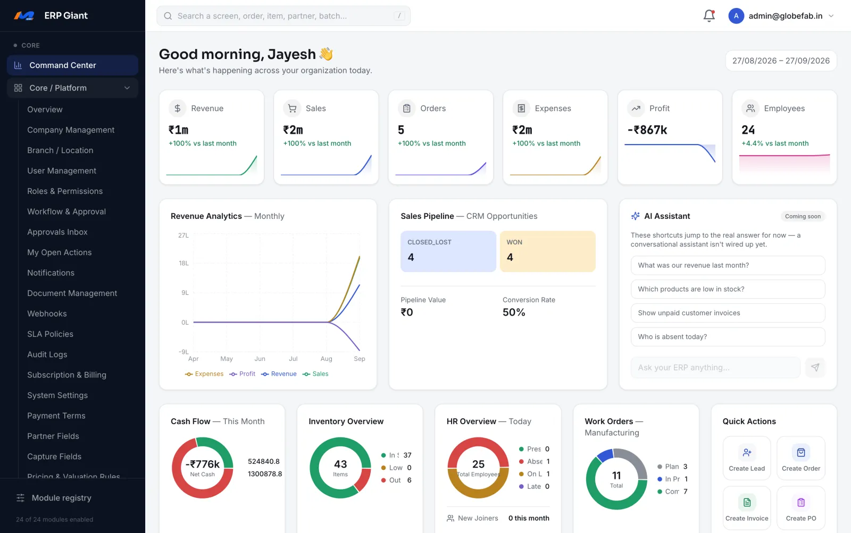Open the admin@globefab.in account dropdown arrow
851x533 pixels.
click(x=831, y=16)
